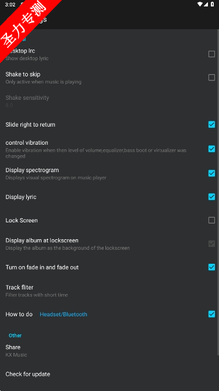
Task: Tap Check for update
Action: point(110,374)
